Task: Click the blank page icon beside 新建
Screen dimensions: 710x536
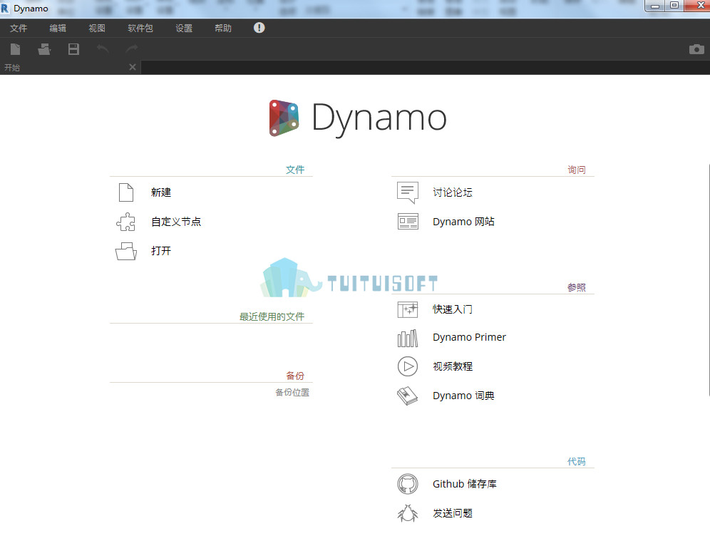Action: click(126, 192)
